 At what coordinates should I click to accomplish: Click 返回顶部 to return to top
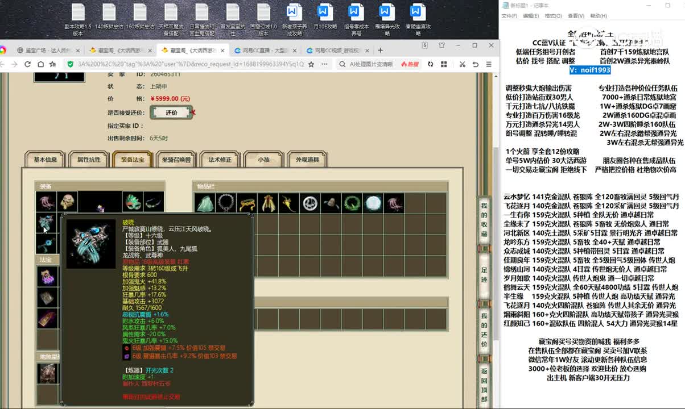[484, 386]
